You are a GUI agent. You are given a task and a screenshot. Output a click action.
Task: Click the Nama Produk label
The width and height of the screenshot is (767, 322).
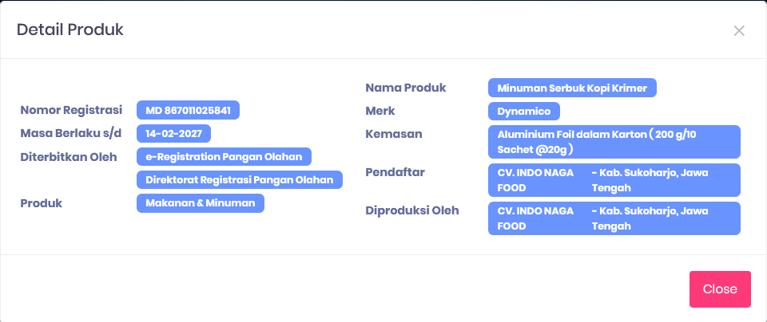406,88
